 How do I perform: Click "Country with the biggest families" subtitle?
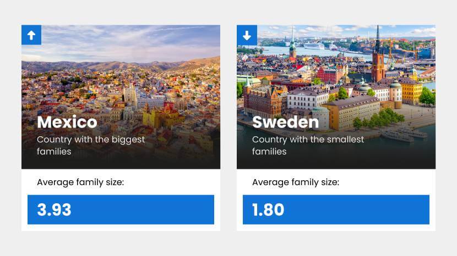click(91, 145)
